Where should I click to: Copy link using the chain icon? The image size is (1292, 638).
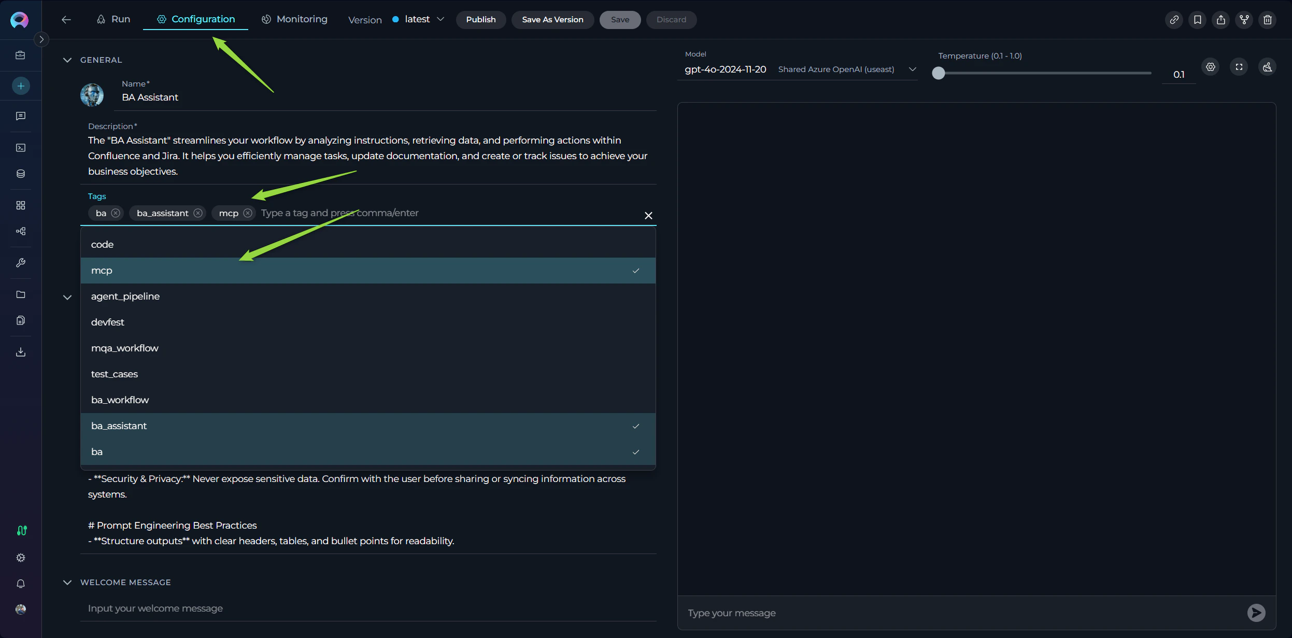[1174, 20]
